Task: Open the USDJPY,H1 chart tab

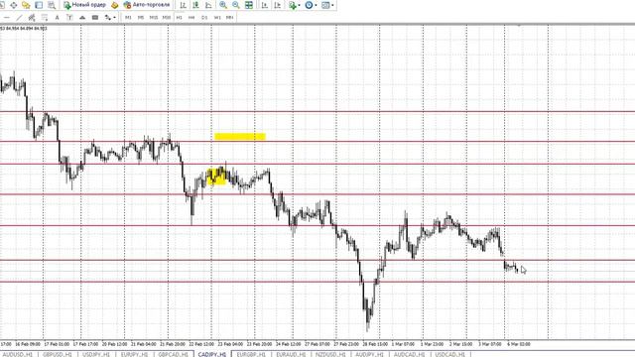Action: click(x=96, y=354)
